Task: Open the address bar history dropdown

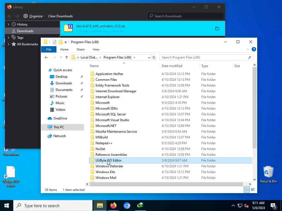Action: 149,58
